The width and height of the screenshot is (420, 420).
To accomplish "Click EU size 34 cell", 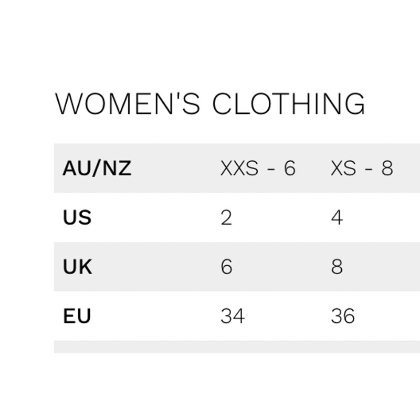I will pyautogui.click(x=233, y=316).
